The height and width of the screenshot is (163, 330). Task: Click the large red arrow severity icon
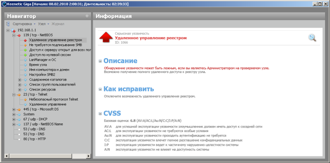pyautogui.click(x=106, y=37)
